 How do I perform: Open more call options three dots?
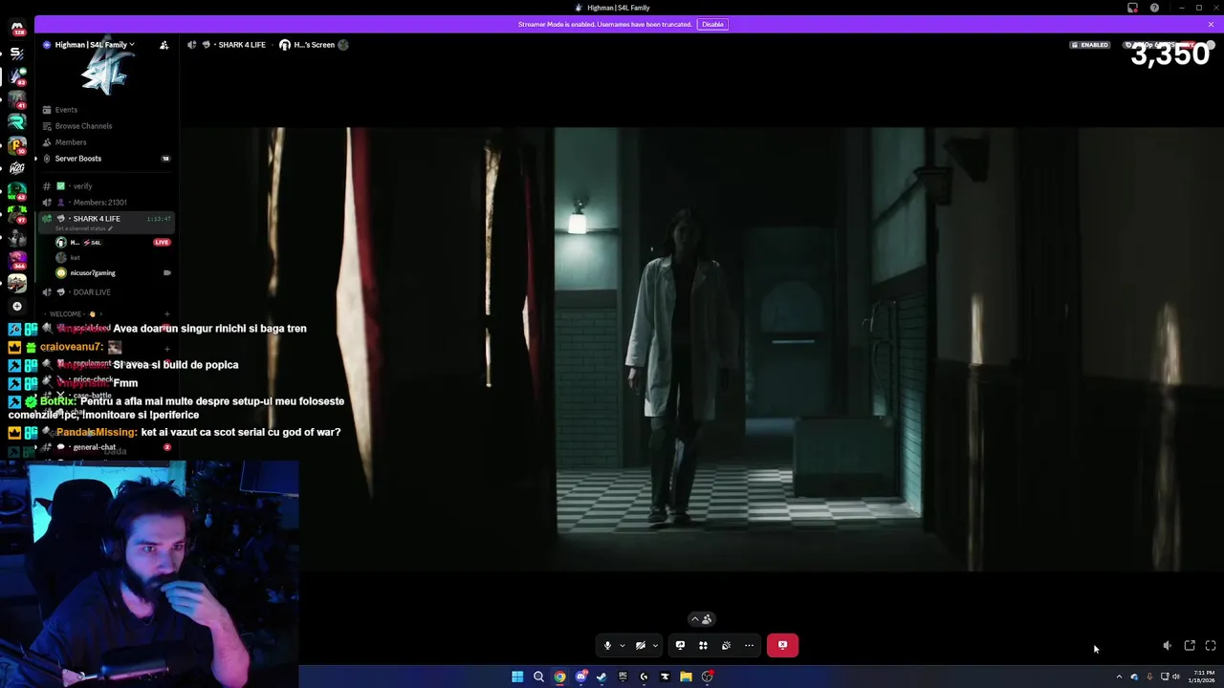[x=749, y=645]
